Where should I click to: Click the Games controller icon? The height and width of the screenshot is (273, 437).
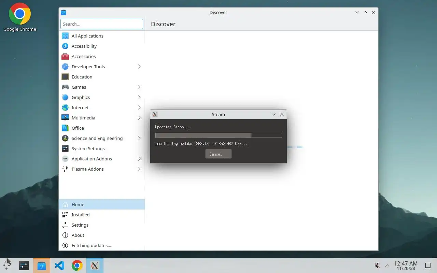[x=65, y=87]
